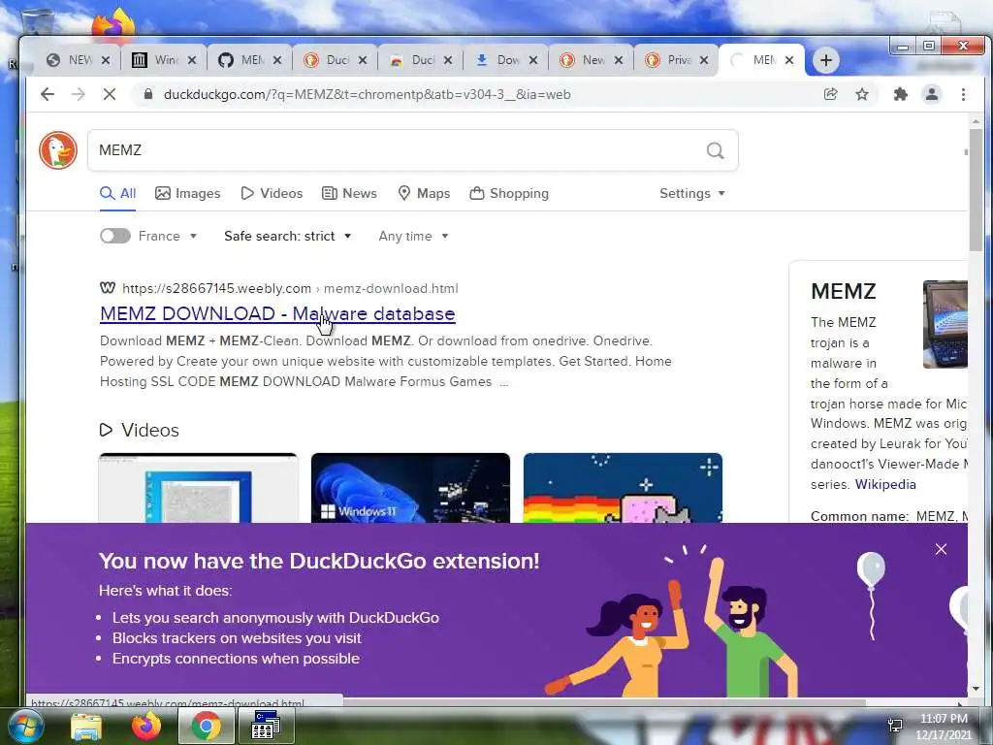Open the Nyan Cat video thumbnail

(x=623, y=488)
